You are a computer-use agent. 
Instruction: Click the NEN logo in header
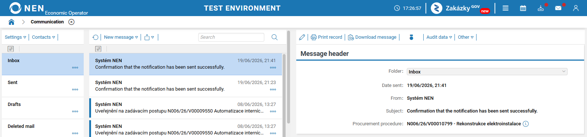pos(26,8)
